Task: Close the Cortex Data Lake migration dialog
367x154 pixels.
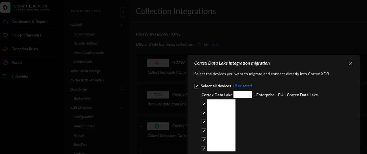Action: point(350,63)
